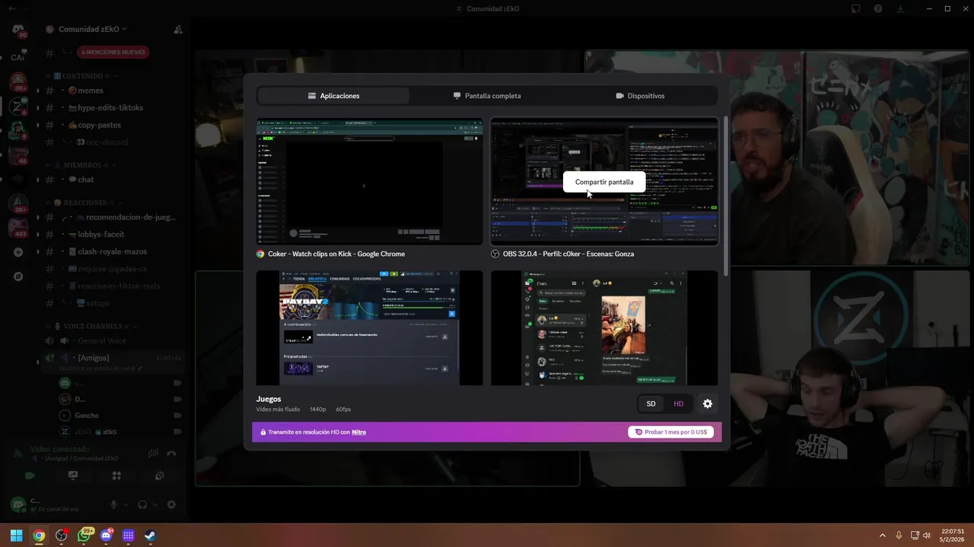The image size is (974, 547).
Task: Click the invite people icon
Action: click(x=177, y=30)
